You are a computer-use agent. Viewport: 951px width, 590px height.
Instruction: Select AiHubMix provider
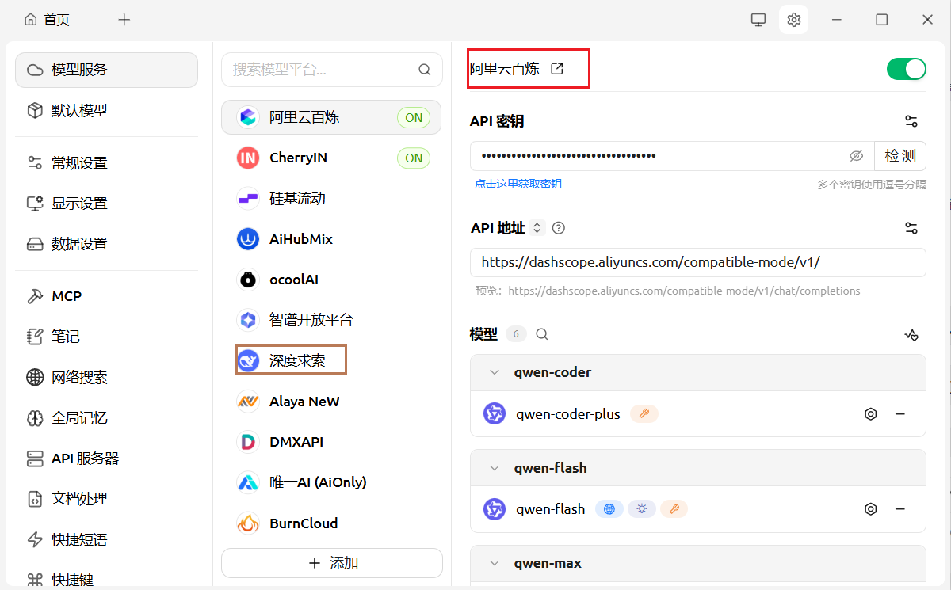coord(331,238)
